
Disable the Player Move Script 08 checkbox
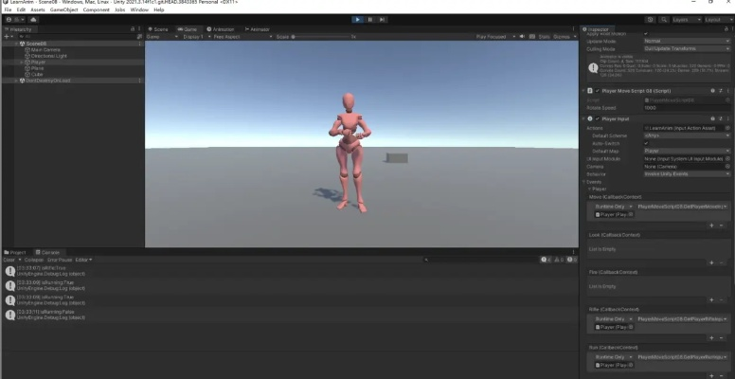click(x=596, y=91)
